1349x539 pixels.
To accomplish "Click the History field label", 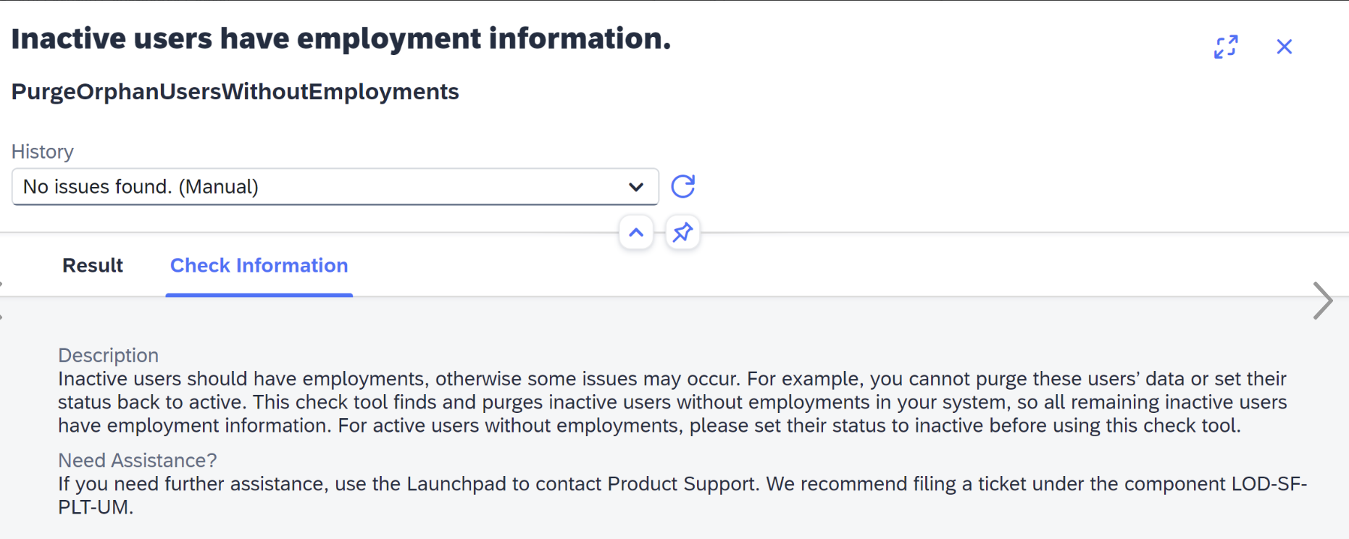I will pos(42,151).
